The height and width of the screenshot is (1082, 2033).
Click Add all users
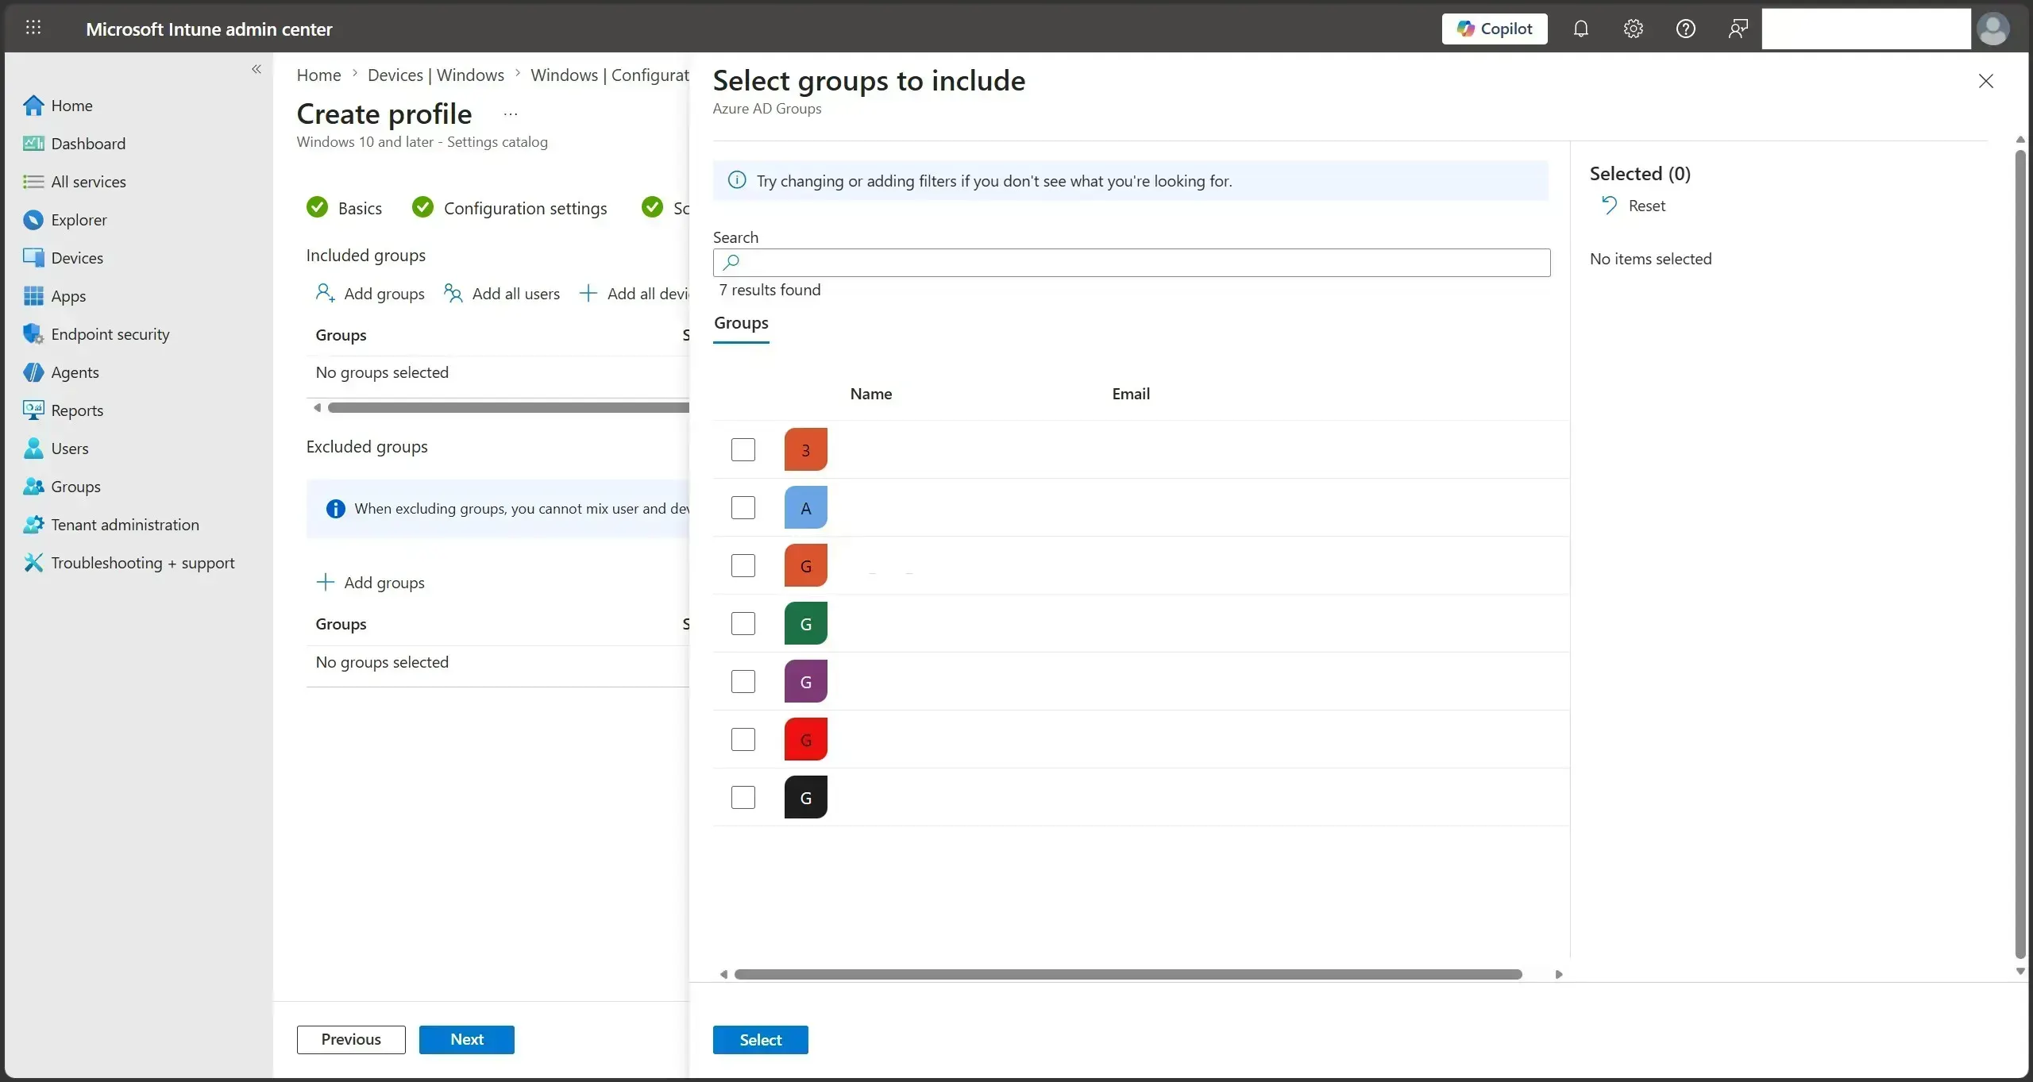click(x=502, y=294)
